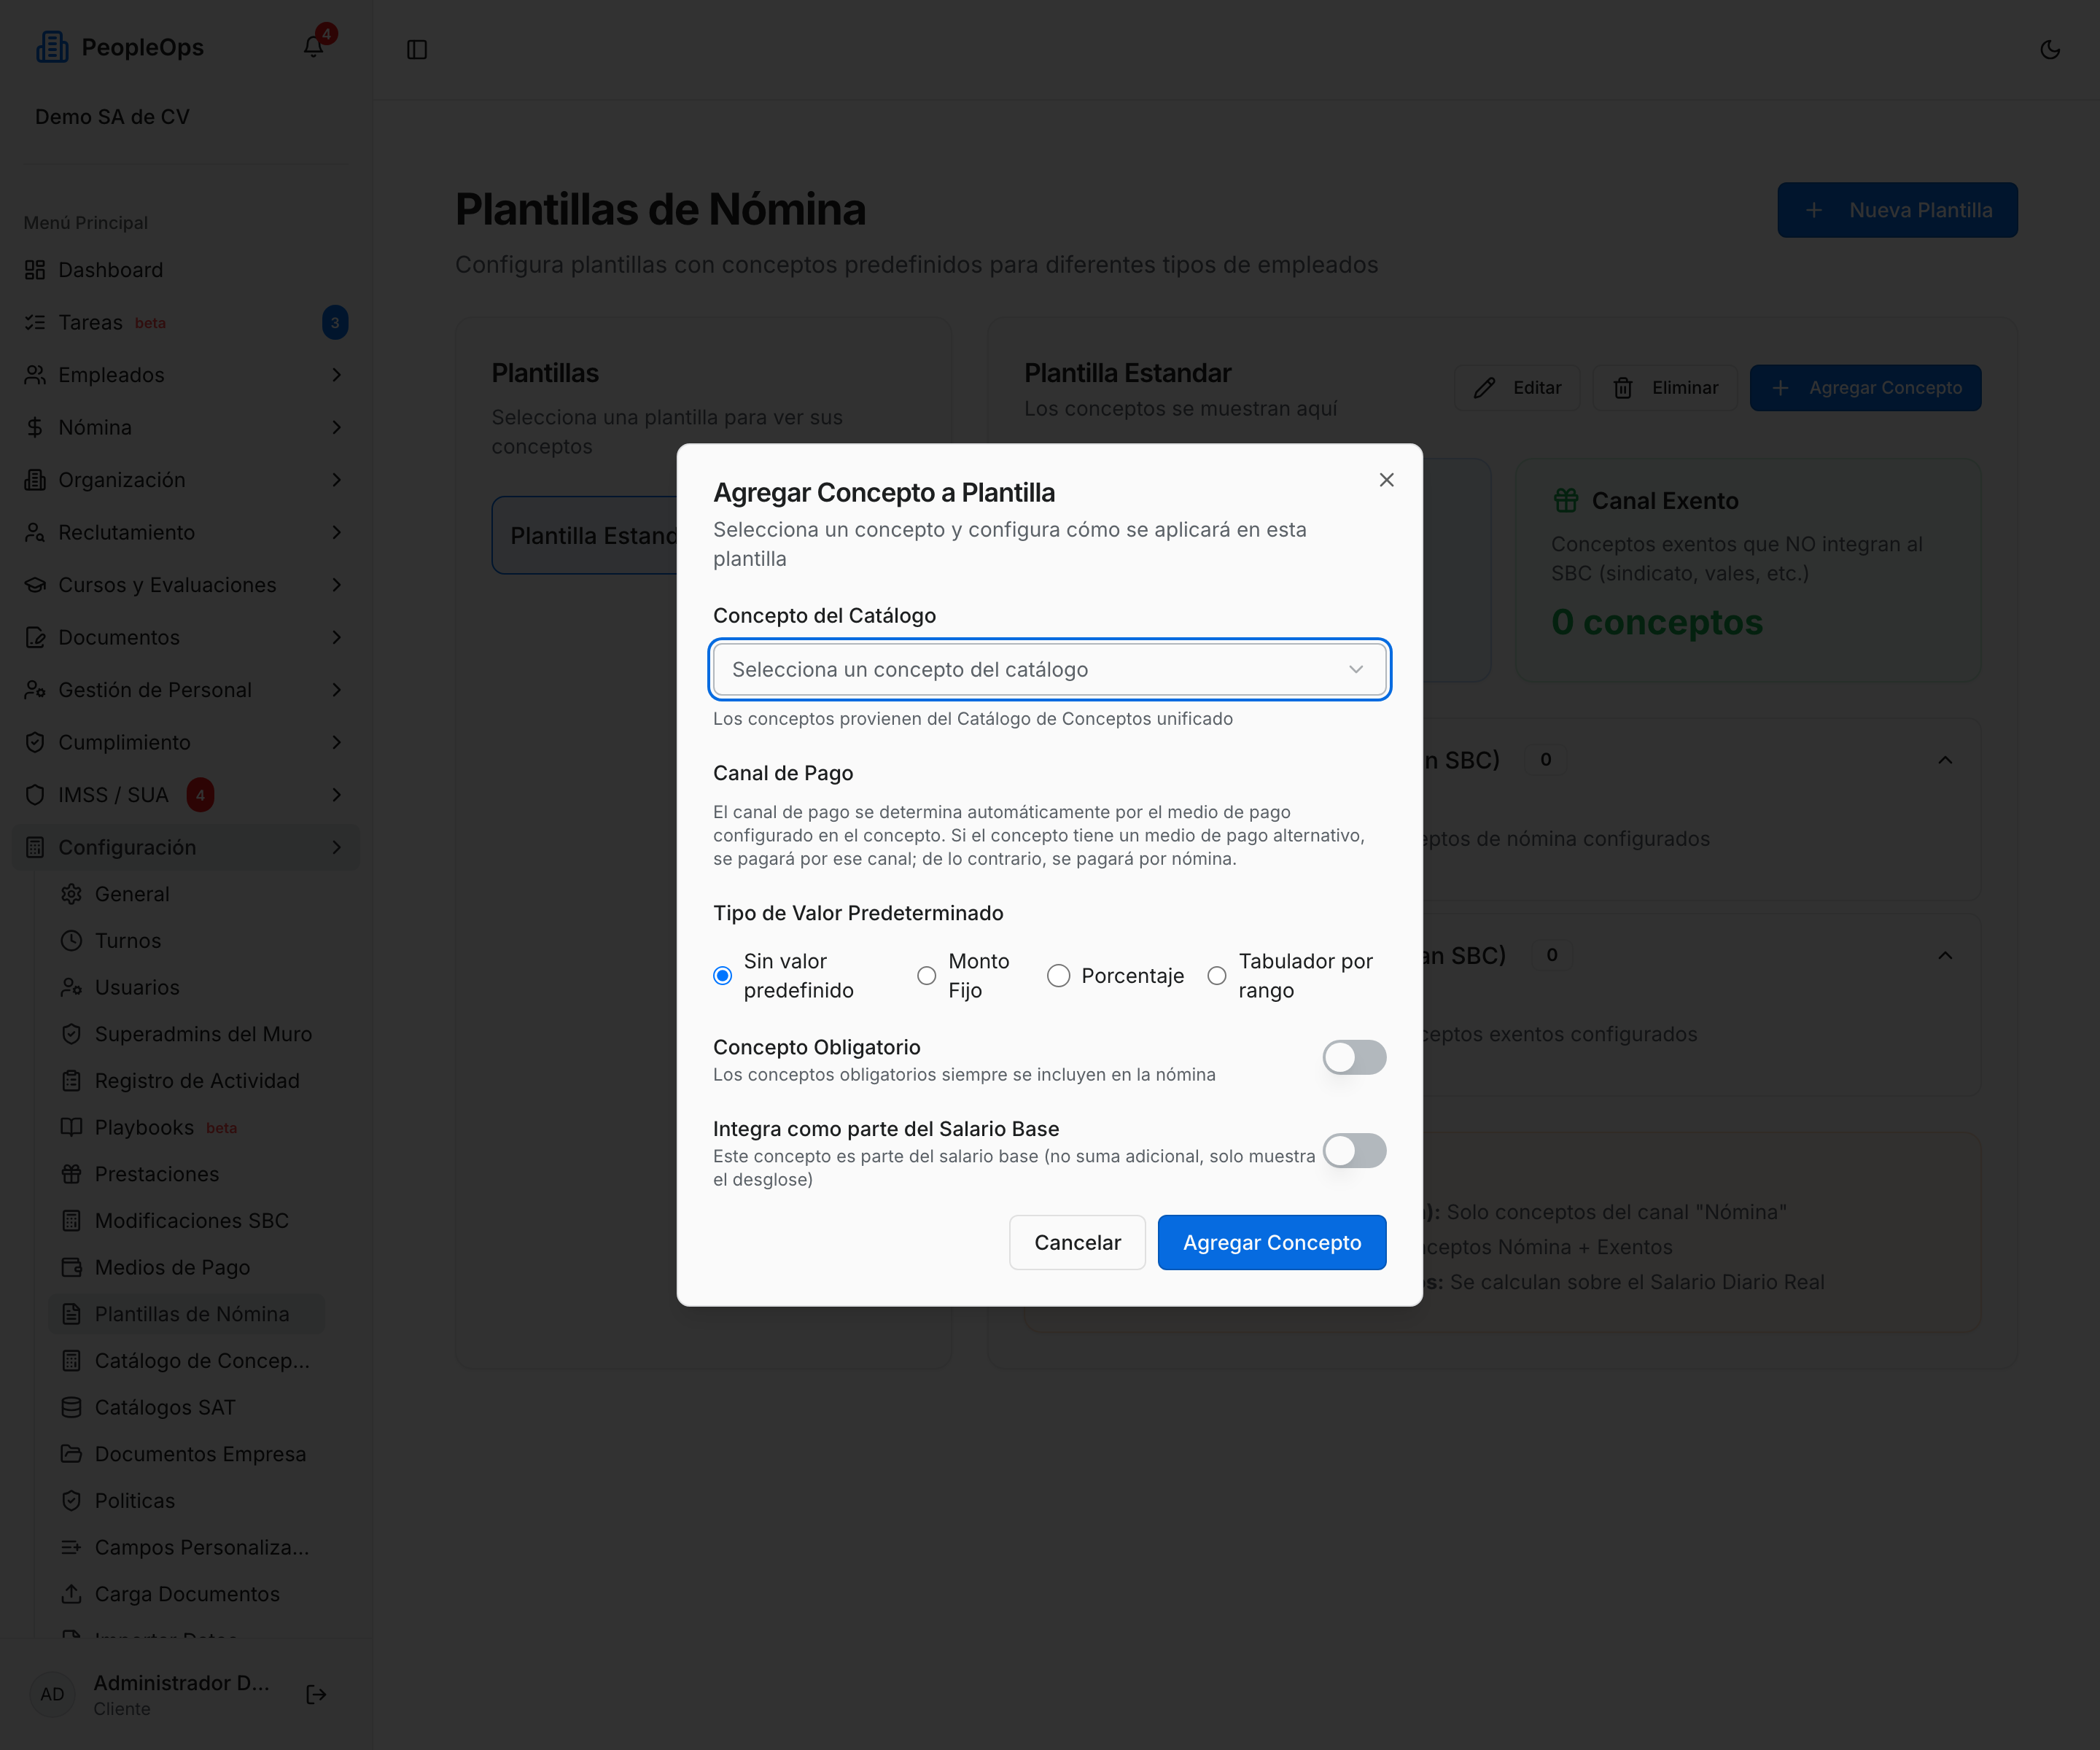Click the Dashboard grid icon
Image resolution: width=2100 pixels, height=1750 pixels.
click(35, 270)
